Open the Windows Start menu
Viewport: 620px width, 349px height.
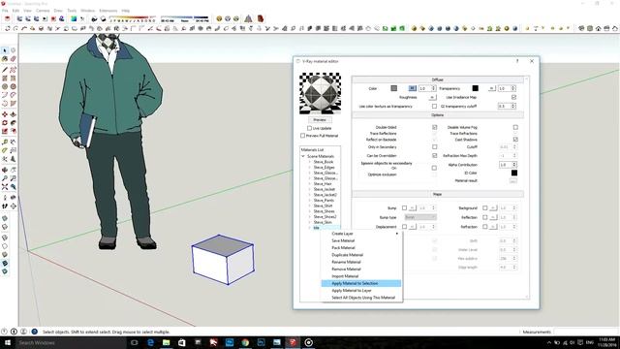tap(7, 342)
